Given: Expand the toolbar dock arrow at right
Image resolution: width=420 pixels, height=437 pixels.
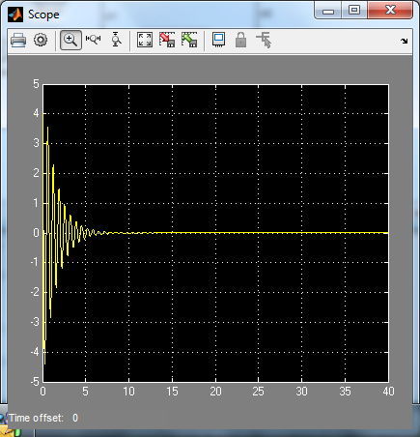Looking at the screenshot, I should coord(404,41).
